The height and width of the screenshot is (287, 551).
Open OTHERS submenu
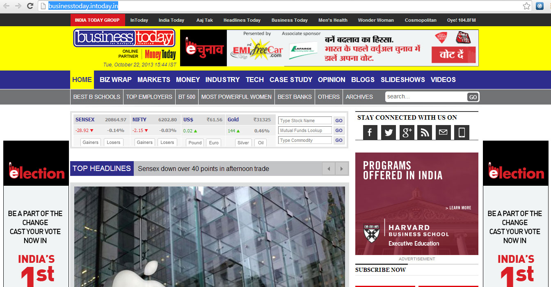click(329, 97)
